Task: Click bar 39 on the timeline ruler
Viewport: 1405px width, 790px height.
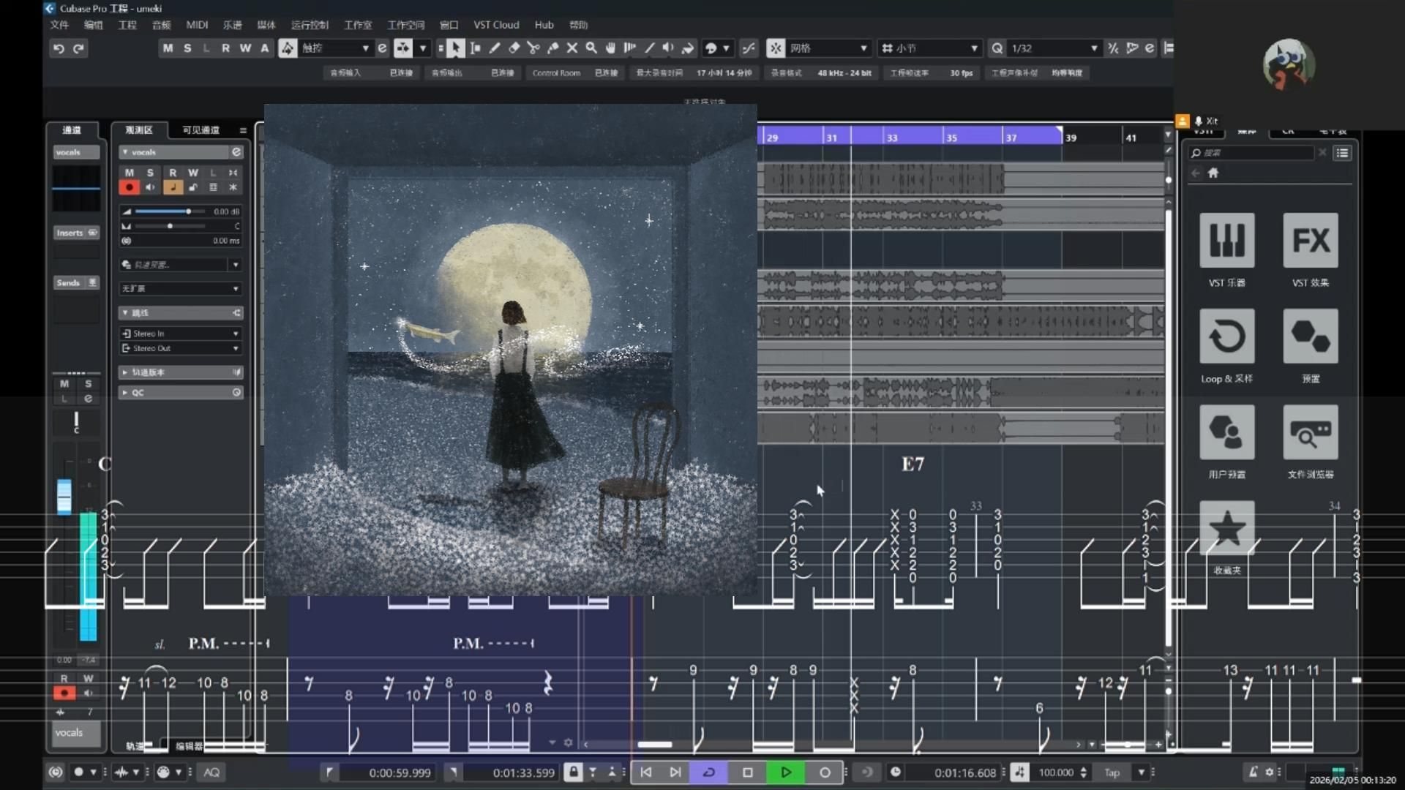Action: tap(1071, 138)
